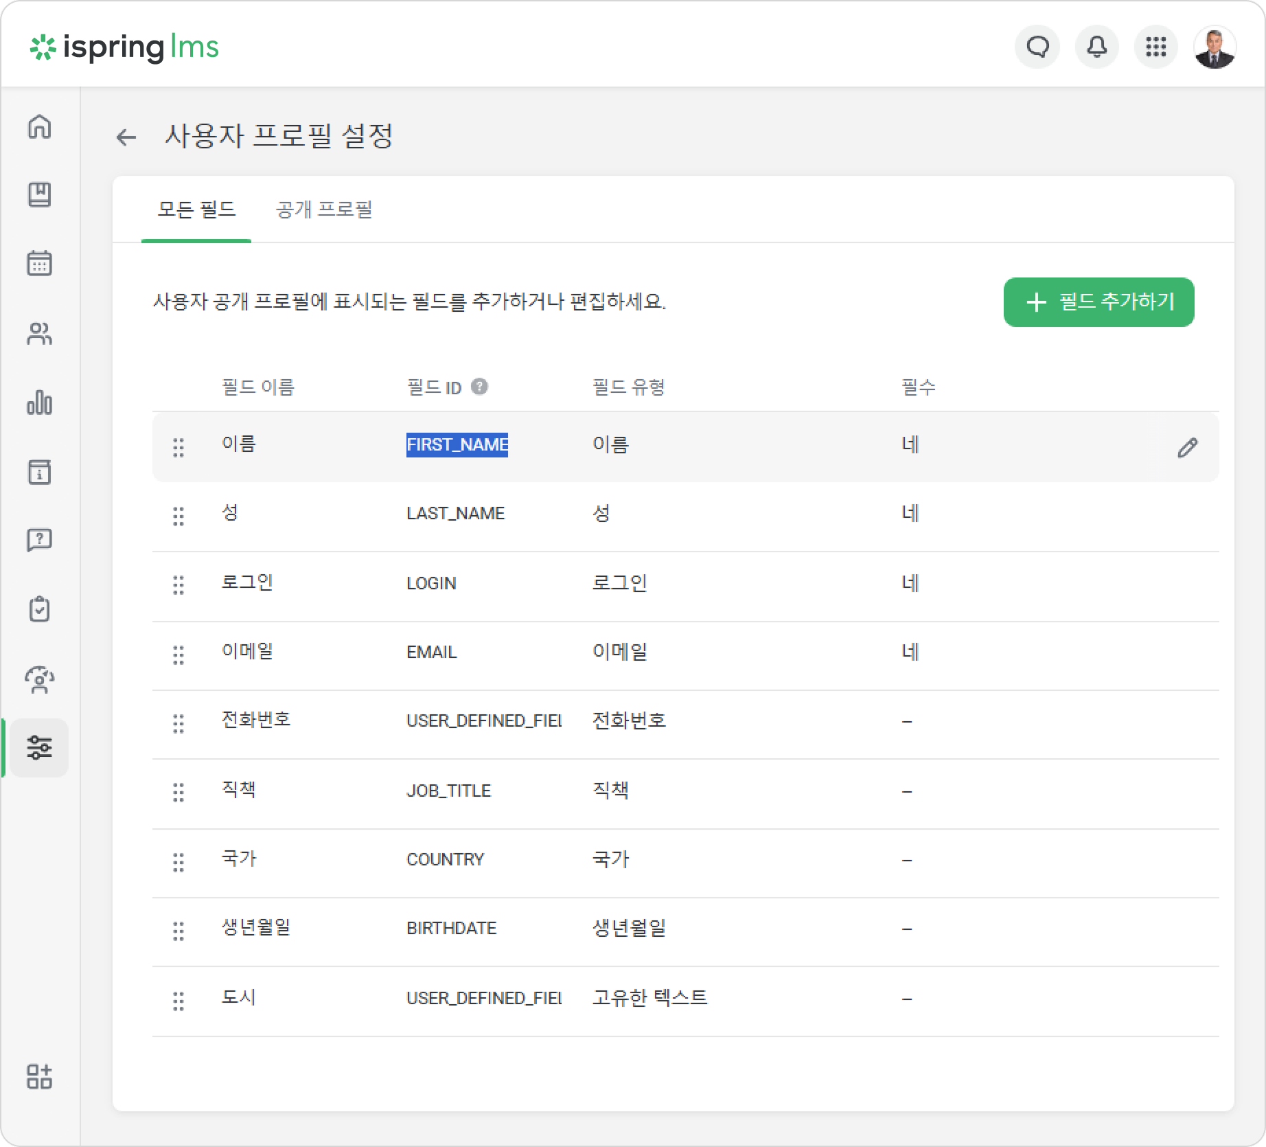Image resolution: width=1266 pixels, height=1147 pixels.
Task: Click the 필드 추가하기 button
Action: pos(1098,302)
